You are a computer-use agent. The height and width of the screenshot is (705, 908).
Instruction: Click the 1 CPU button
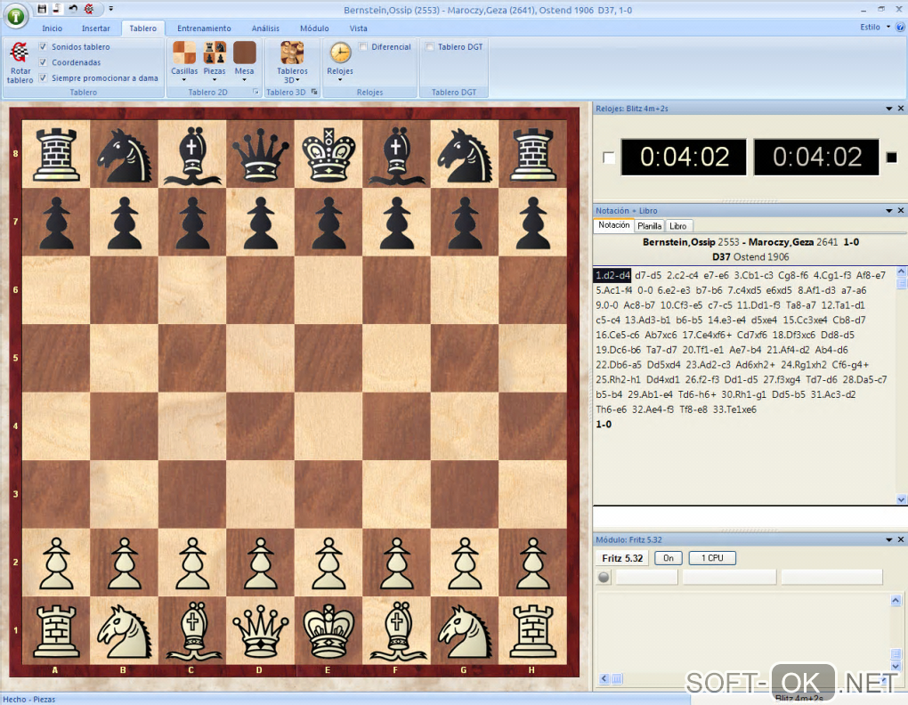tap(712, 558)
